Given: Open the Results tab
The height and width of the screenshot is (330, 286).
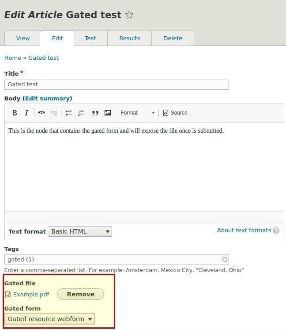Looking at the screenshot, I should pyautogui.click(x=130, y=38).
